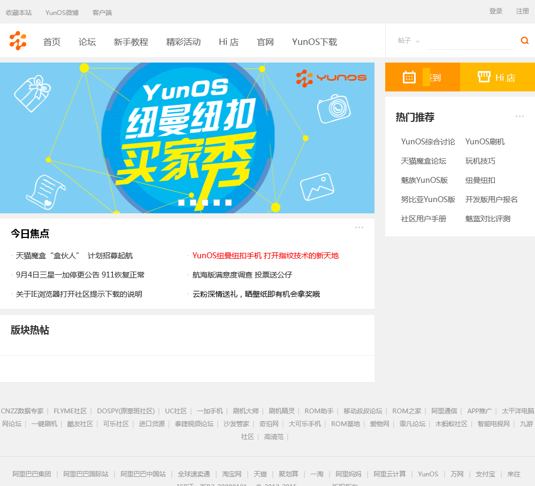
Task: Select the second banner slide indicator
Action: (193, 203)
